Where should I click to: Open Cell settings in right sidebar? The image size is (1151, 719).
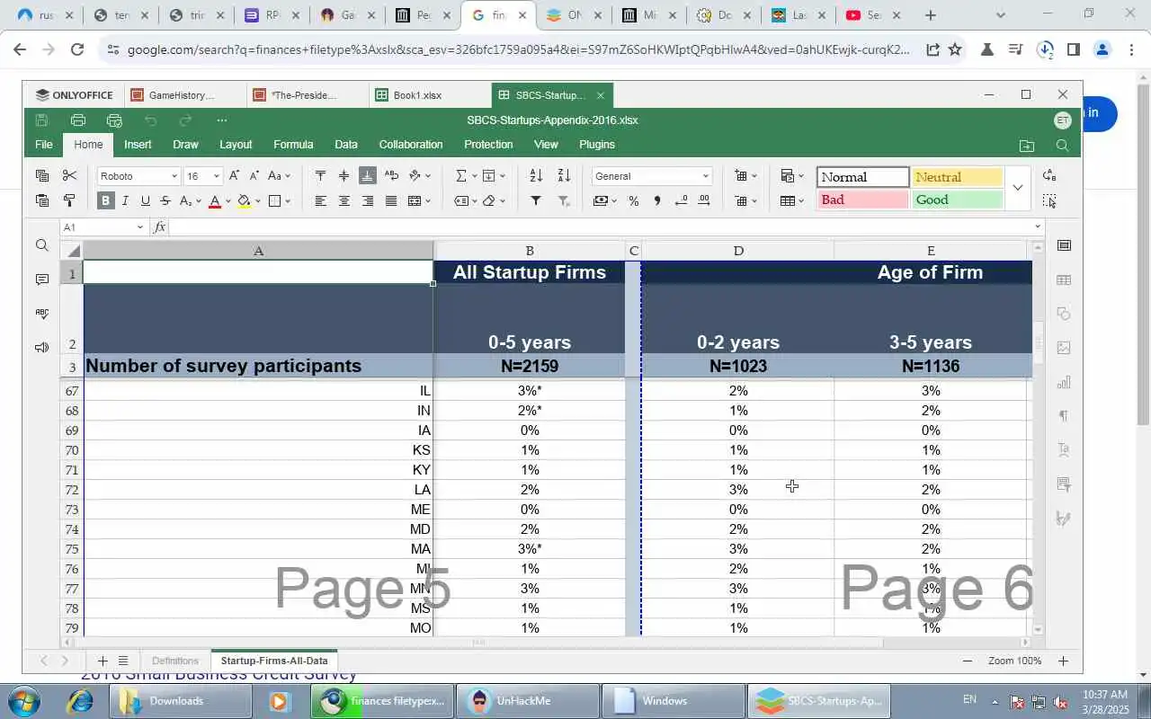(x=1064, y=245)
